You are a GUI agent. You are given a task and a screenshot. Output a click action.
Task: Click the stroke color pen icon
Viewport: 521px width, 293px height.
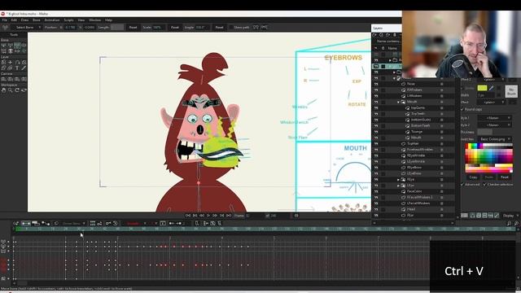point(492,88)
